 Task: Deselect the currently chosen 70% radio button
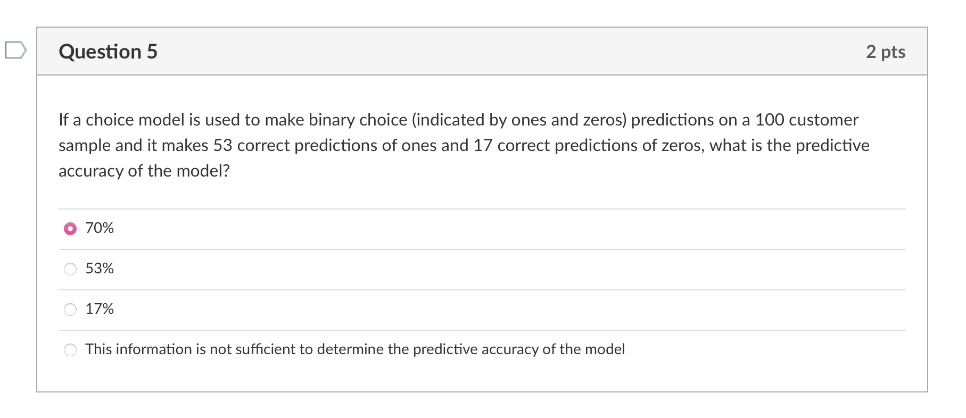[x=70, y=228]
